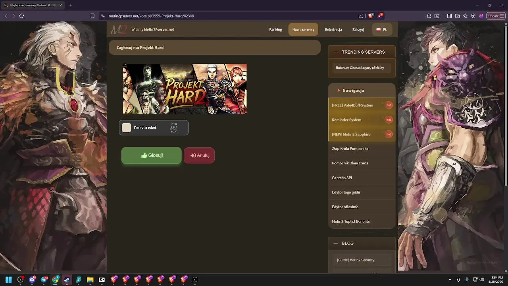Viewport: 508px width, 286px height.
Task: Open 7-Zip from the taskbar
Action: 102,280
